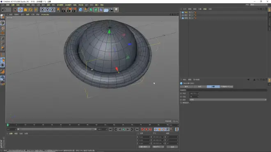The width and height of the screenshot is (271, 152).
Task: Open ProRender menu in viewport bar
Action: click(x=45, y=14)
